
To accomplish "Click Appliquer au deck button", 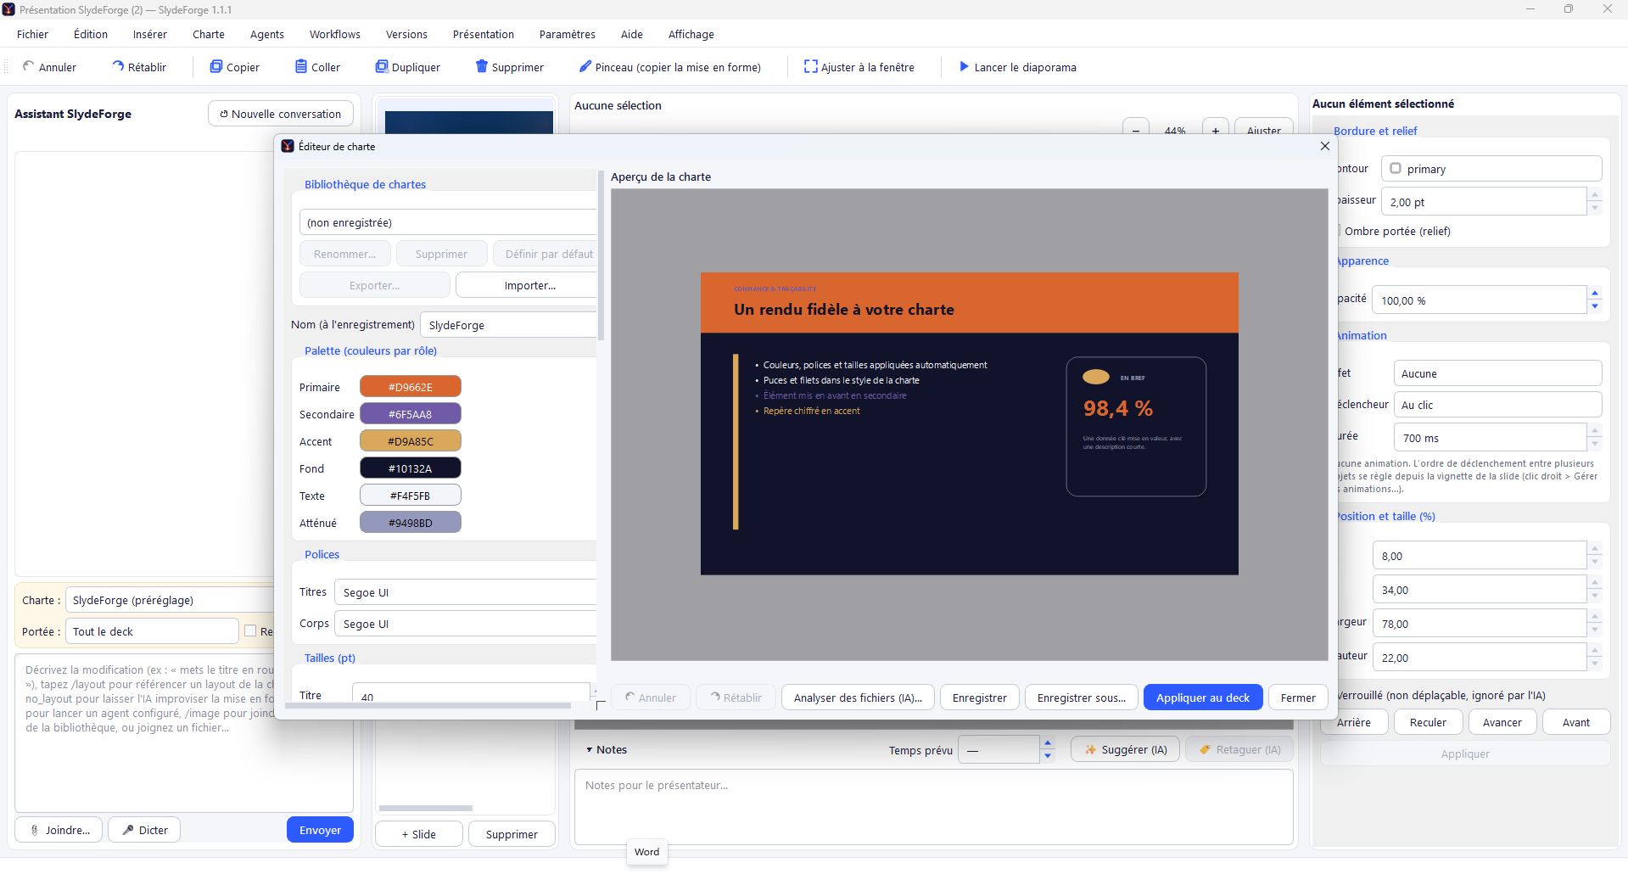I will tap(1203, 698).
